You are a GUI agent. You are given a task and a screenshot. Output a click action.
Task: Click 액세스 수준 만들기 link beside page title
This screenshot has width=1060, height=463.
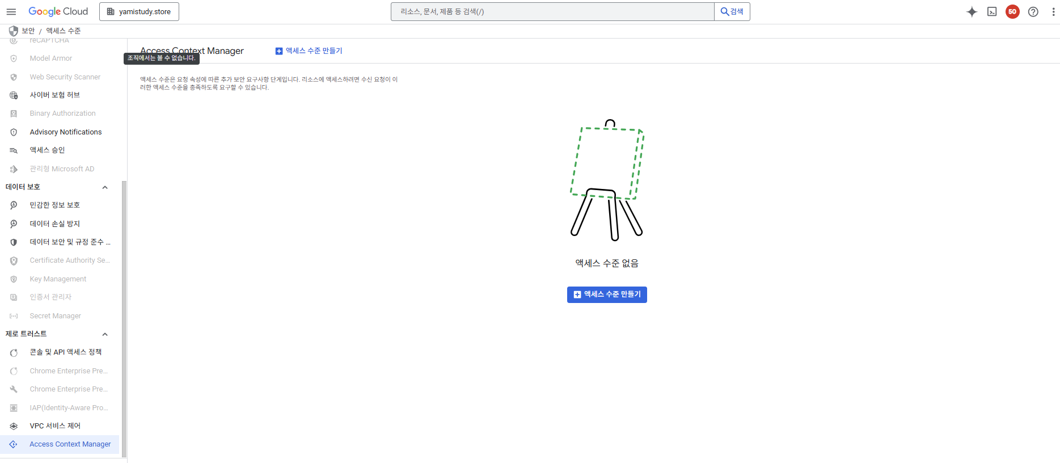tap(309, 51)
